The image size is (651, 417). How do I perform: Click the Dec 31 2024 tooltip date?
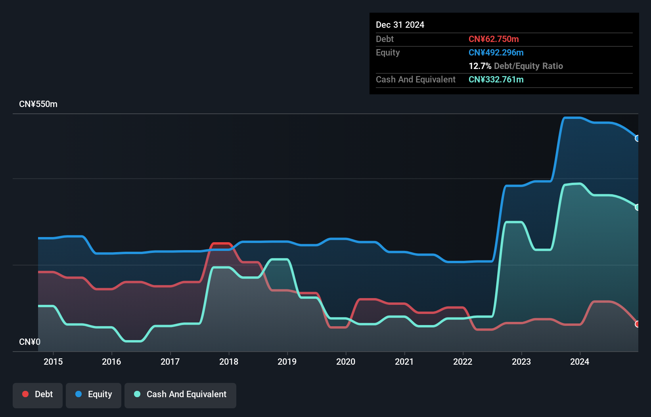point(400,25)
